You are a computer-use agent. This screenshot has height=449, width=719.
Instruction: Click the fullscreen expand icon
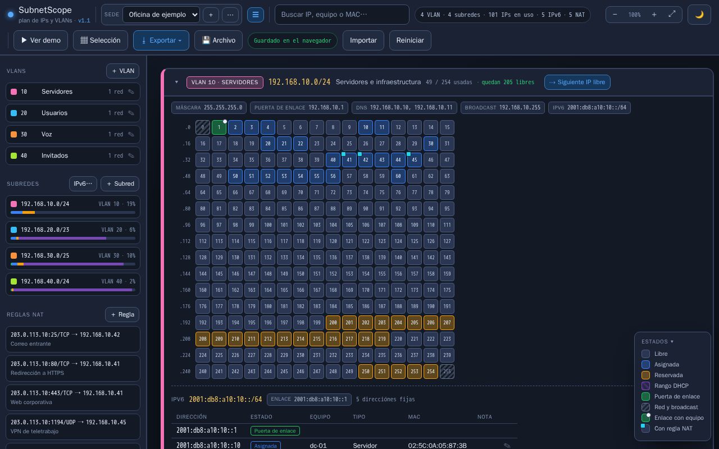pos(672,15)
